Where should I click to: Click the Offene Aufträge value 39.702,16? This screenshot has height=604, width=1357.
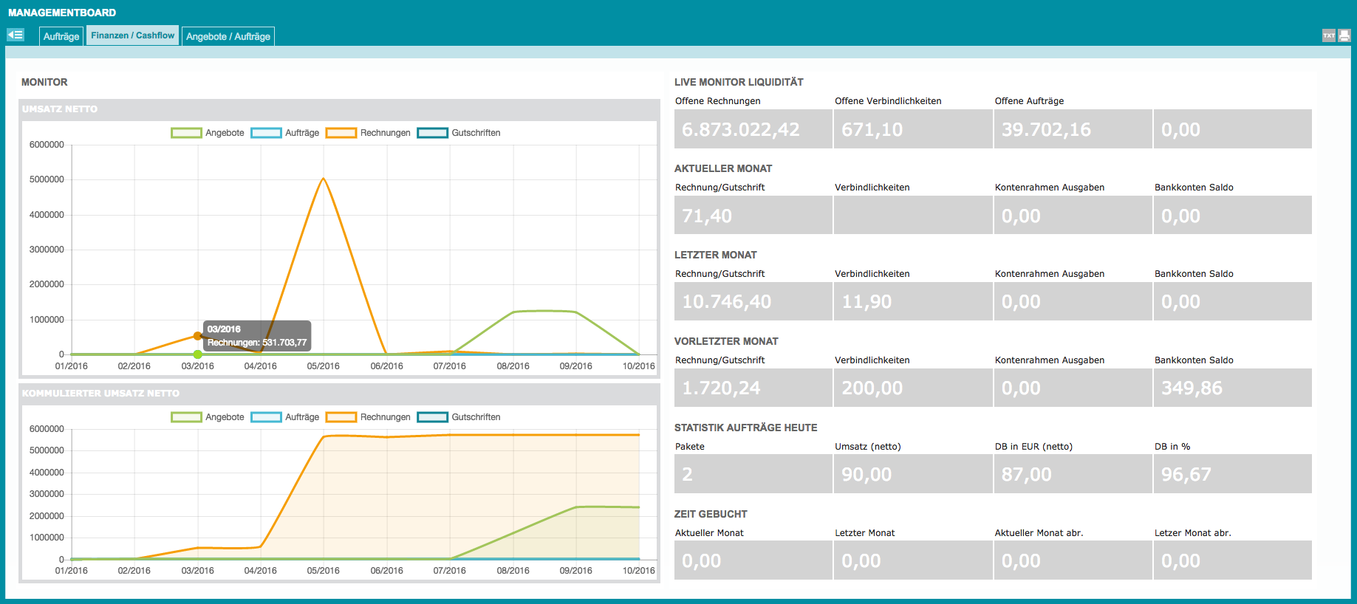pos(1073,129)
